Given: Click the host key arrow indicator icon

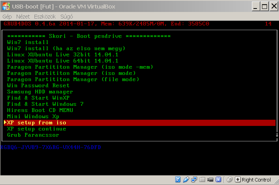Looking at the screenshot, I should point(238,180).
